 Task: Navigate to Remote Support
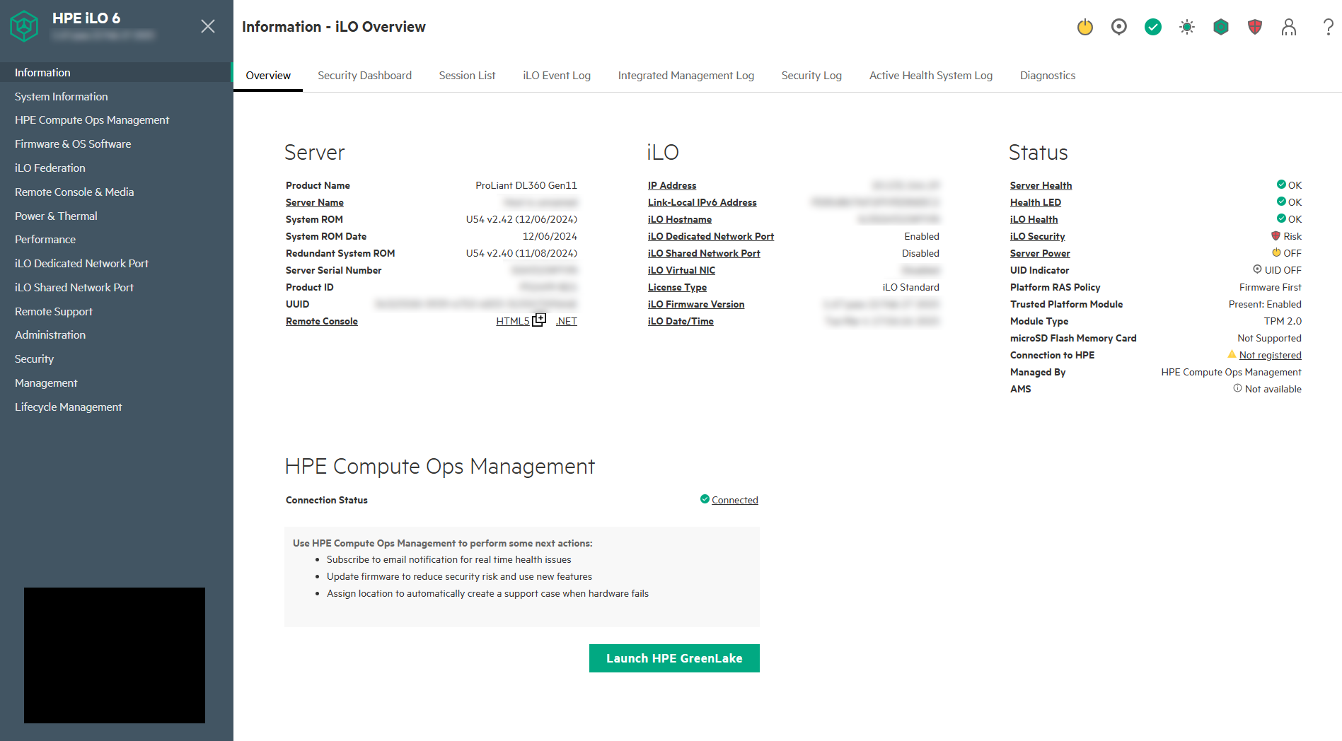pos(54,312)
